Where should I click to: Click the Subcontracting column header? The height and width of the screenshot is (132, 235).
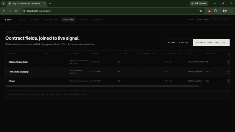[147, 54]
